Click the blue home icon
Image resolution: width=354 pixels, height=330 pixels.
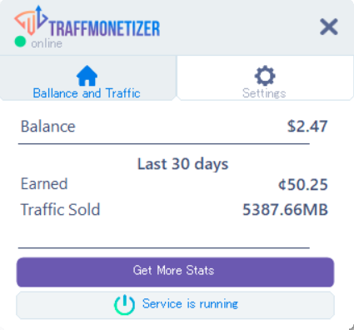click(87, 76)
